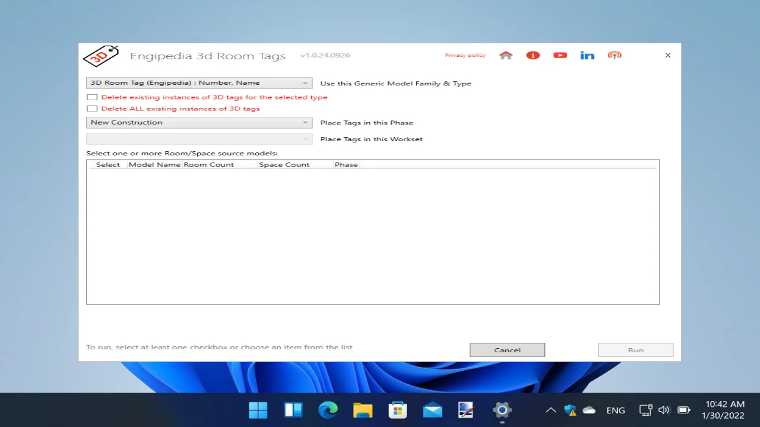Image resolution: width=760 pixels, height=427 pixels.
Task: Click the Engipedia 3d Room Tags title
Action: pyautogui.click(x=208, y=56)
